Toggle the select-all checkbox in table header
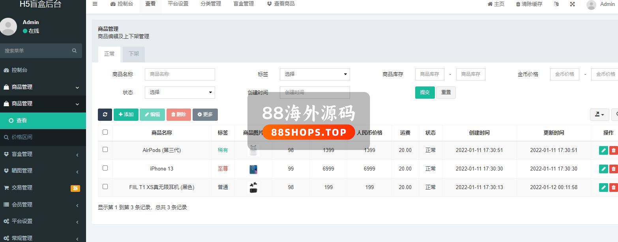The height and width of the screenshot is (242, 618). tap(105, 132)
